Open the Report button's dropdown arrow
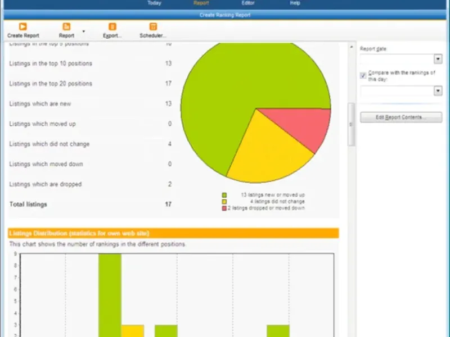Screen dimensions: 450x337 click(83, 31)
